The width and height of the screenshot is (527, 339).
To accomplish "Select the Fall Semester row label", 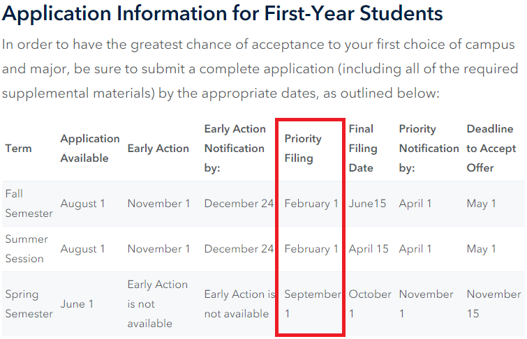I will tap(29, 204).
